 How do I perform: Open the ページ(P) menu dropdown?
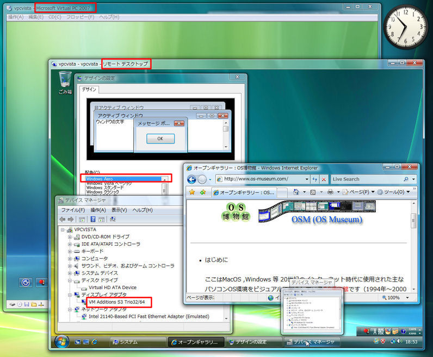(373, 192)
